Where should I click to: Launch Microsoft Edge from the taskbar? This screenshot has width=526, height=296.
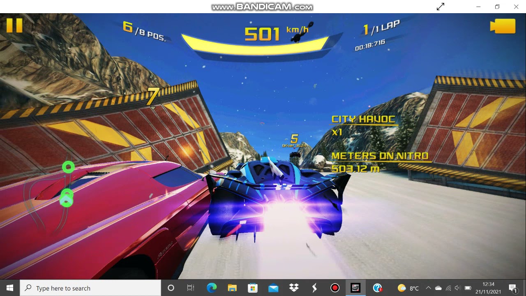click(x=212, y=288)
